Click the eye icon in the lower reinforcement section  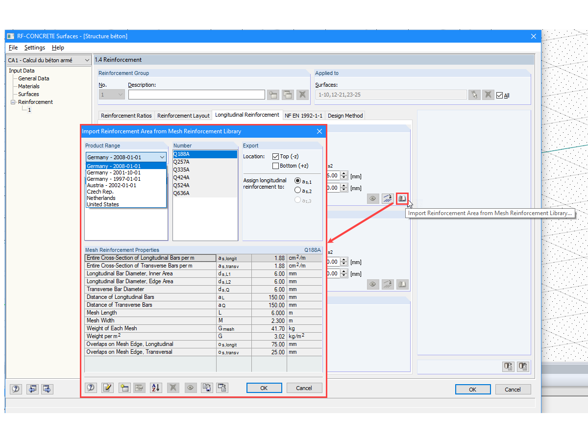pyautogui.click(x=373, y=284)
